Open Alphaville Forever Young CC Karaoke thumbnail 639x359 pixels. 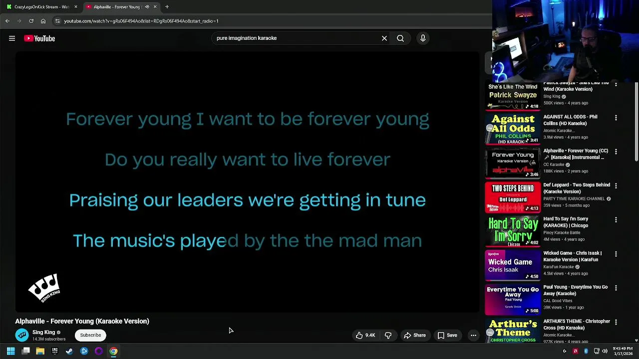pyautogui.click(x=513, y=163)
